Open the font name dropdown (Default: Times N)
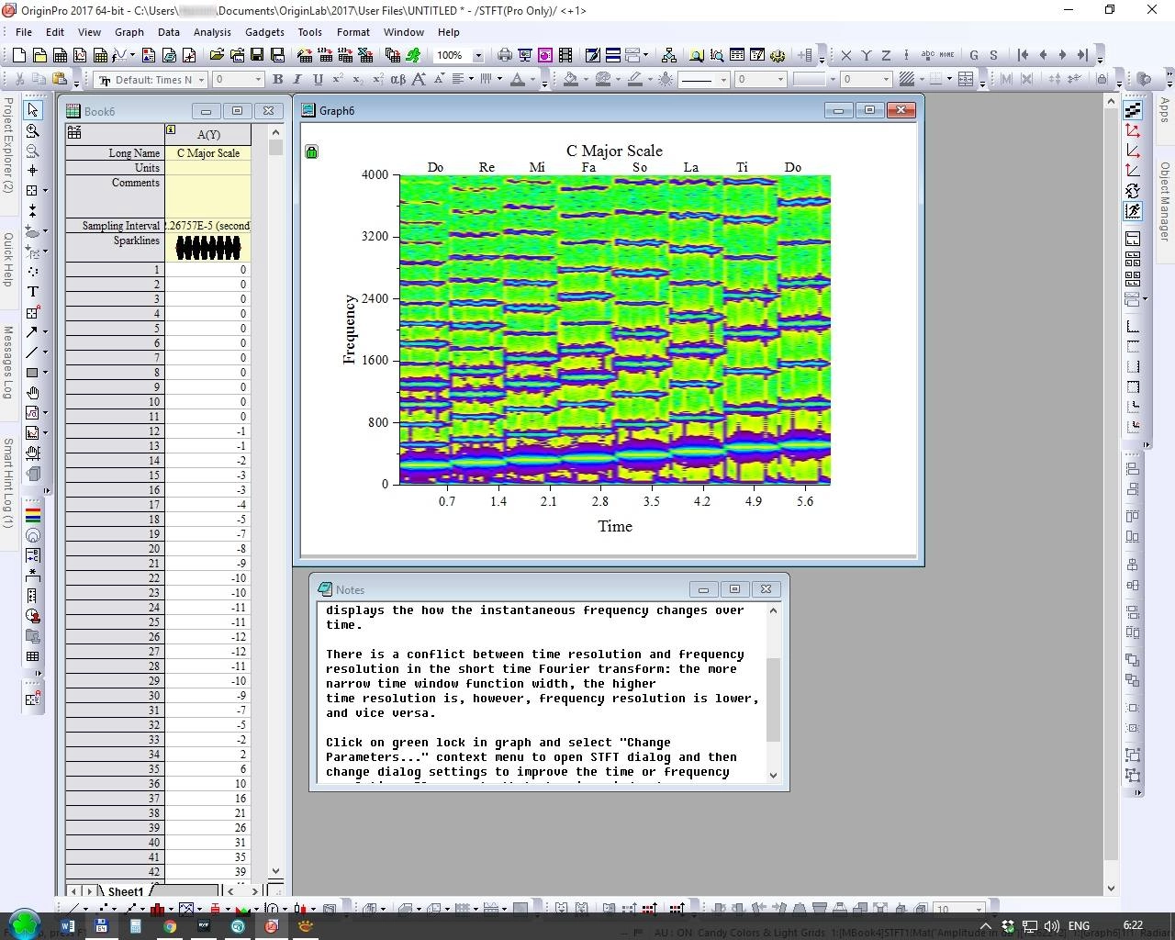1175x940 pixels. (x=202, y=80)
